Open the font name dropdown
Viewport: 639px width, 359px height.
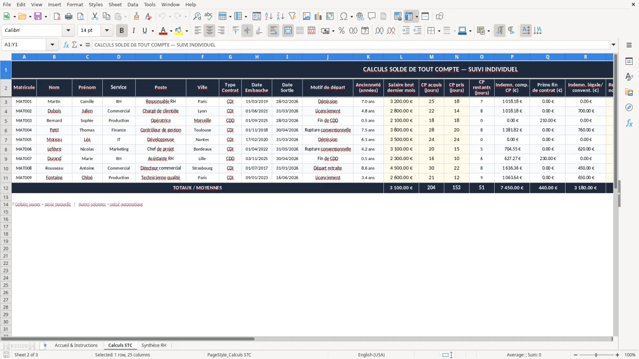[x=68, y=31]
